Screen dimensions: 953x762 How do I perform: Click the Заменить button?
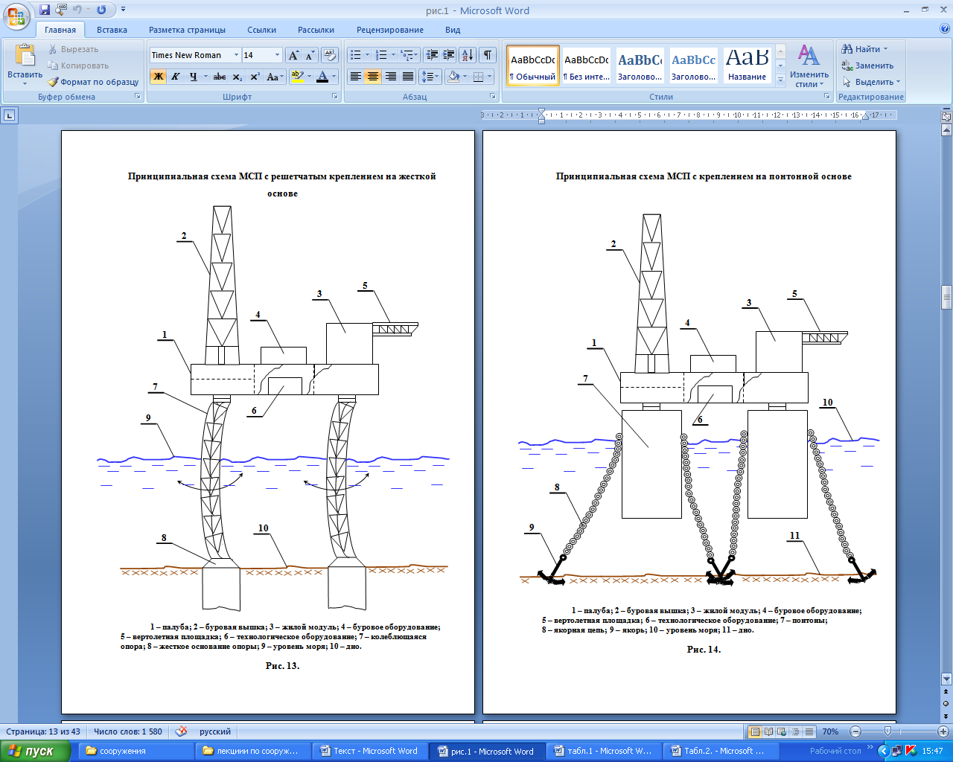pos(867,65)
